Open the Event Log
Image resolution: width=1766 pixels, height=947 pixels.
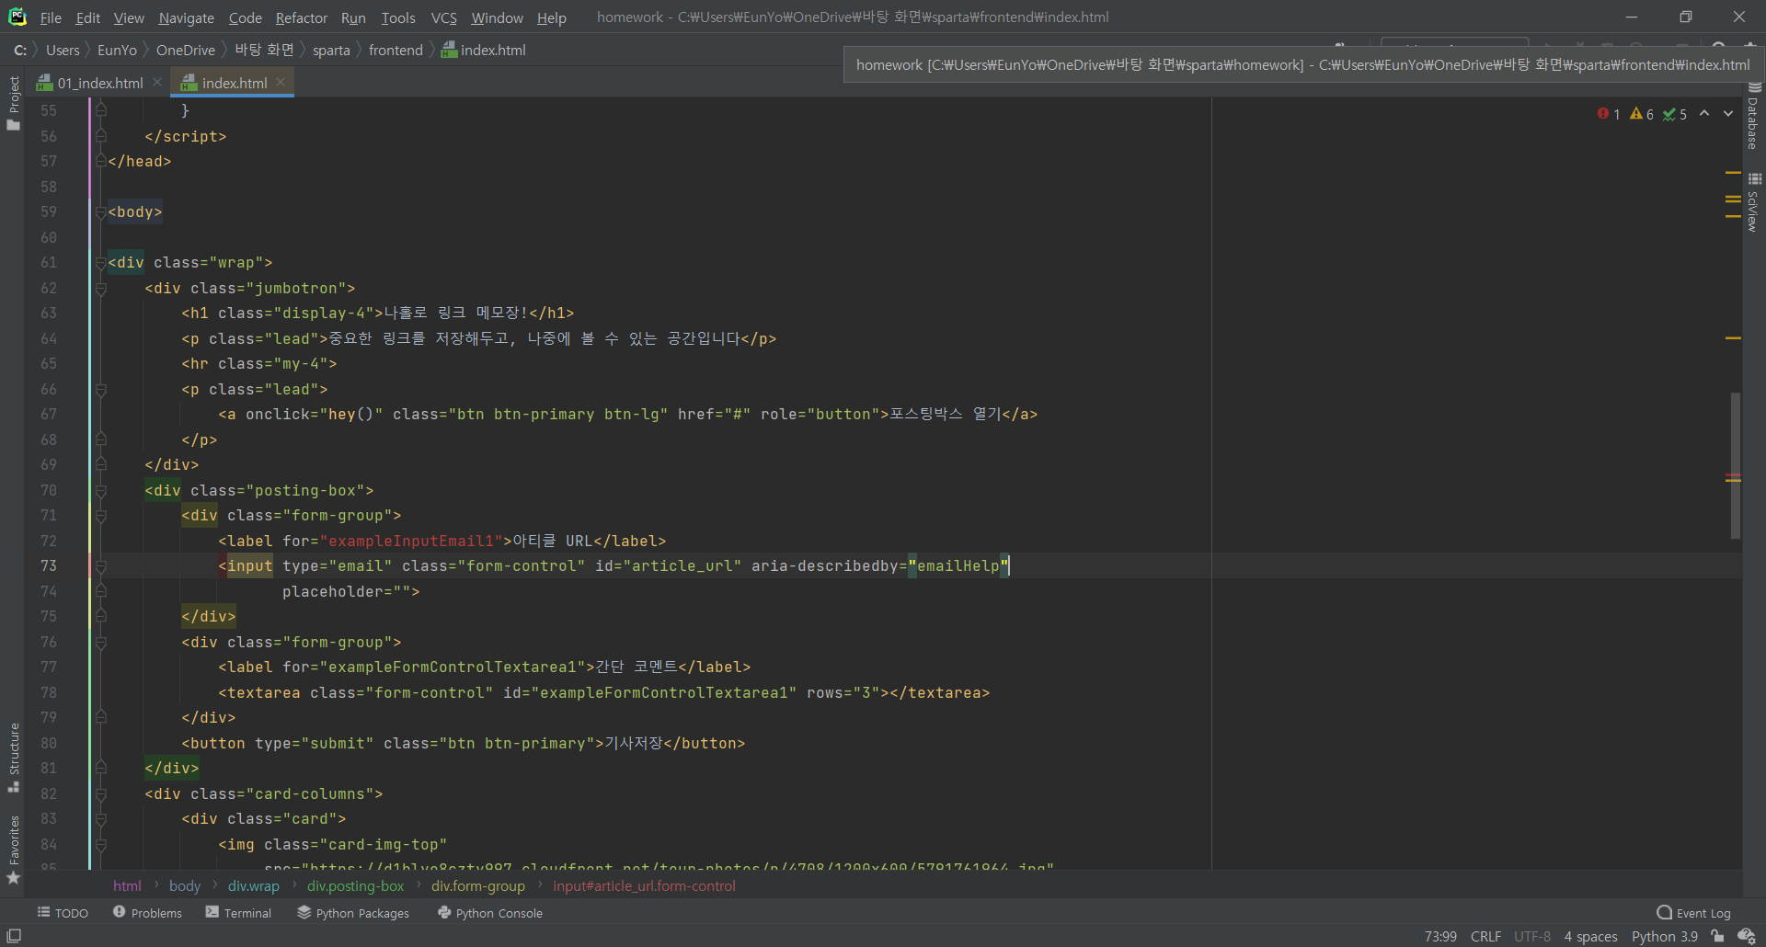coord(1693,913)
